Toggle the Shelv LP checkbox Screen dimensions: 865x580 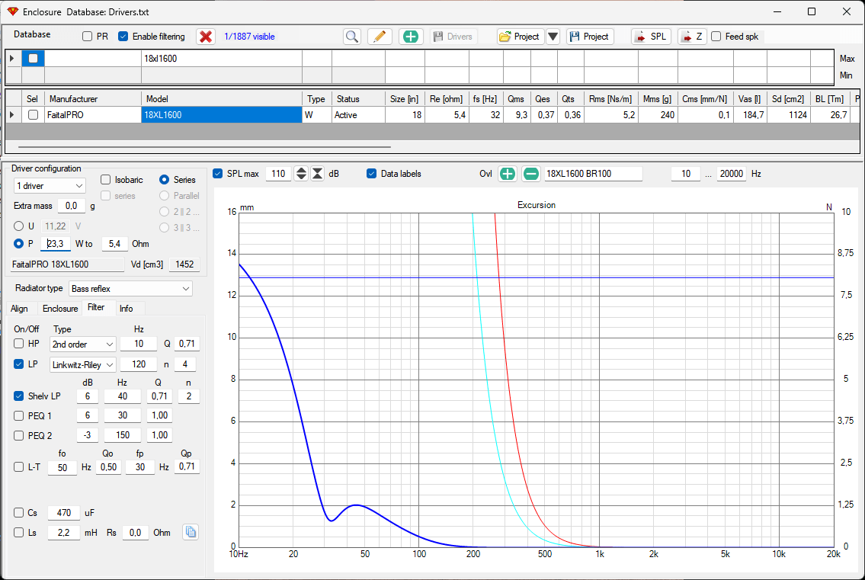19,396
